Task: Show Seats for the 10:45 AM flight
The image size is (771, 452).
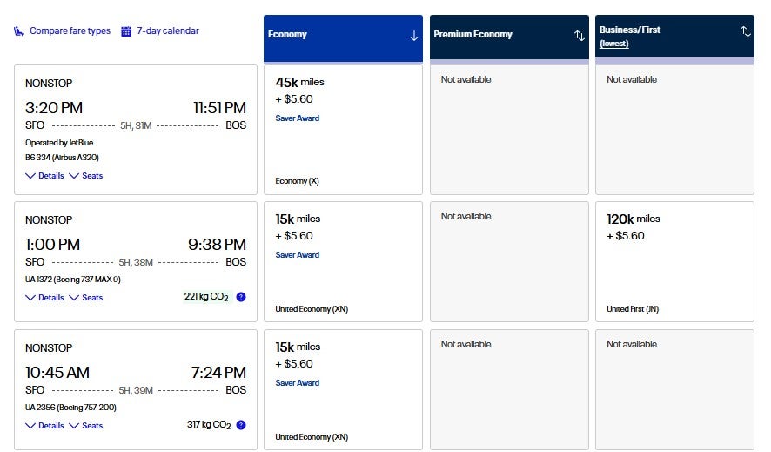Action: click(x=86, y=426)
